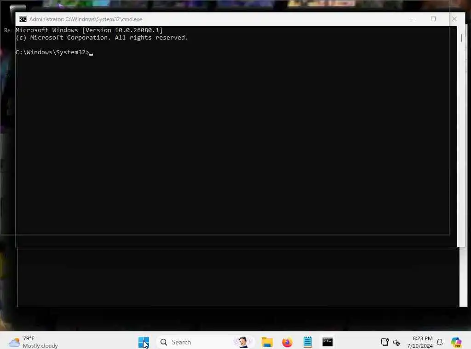Click the Microsoft Windows version line
Image resolution: width=471 pixels, height=349 pixels.
[89, 30]
